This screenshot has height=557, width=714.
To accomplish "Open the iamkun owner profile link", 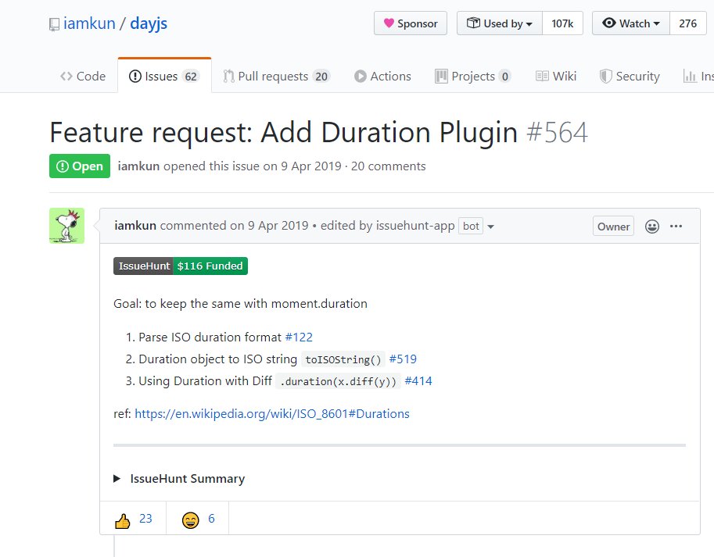I will (x=89, y=23).
